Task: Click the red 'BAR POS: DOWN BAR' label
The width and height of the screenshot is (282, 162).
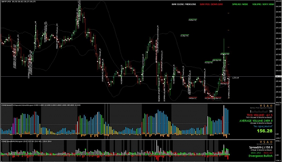Action: point(211,4)
